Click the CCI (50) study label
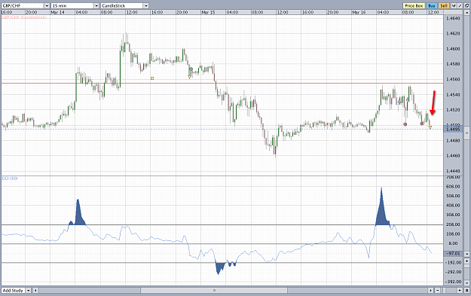The width and height of the screenshot is (471, 296). coord(10,179)
